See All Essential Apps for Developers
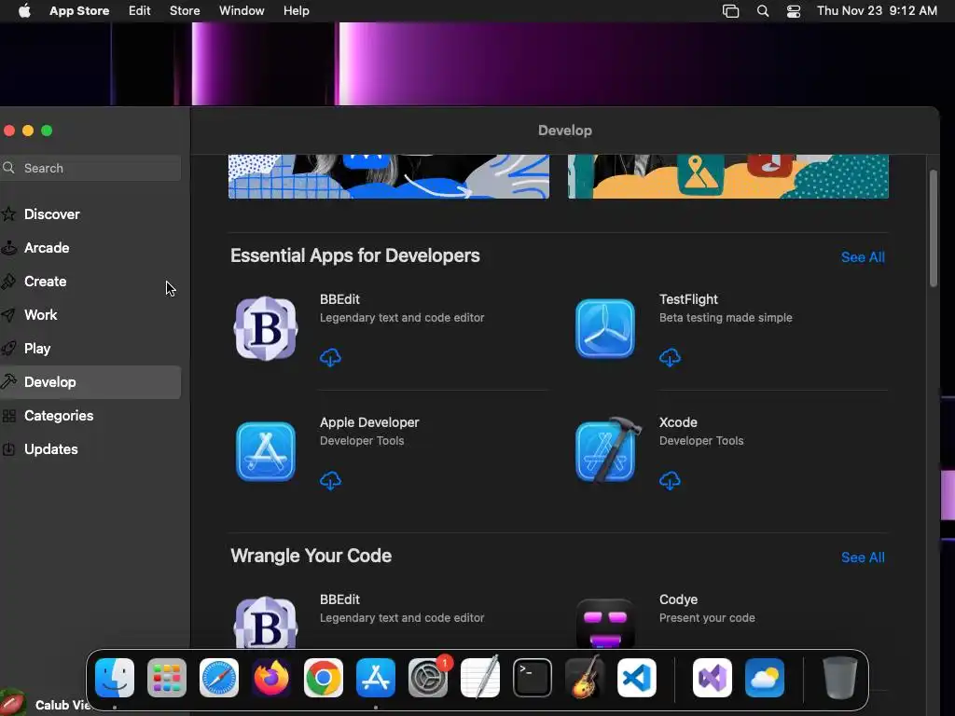Viewport: 955px width, 716px height. [x=863, y=257]
